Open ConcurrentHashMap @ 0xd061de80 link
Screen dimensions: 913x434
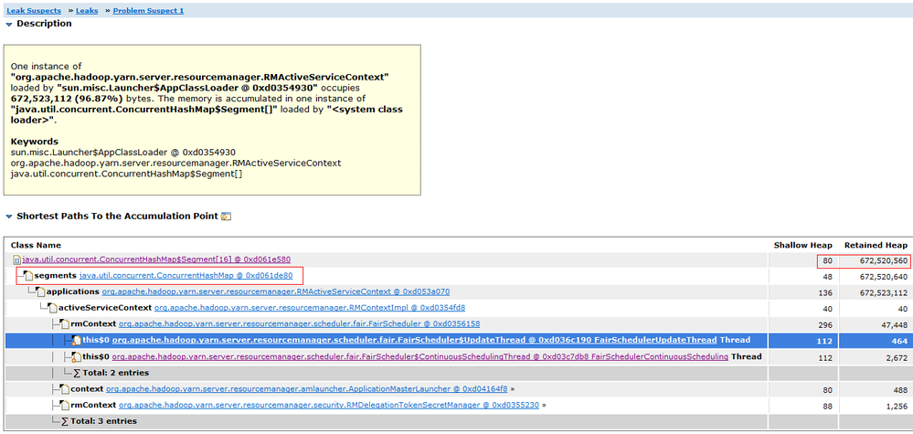(x=186, y=275)
